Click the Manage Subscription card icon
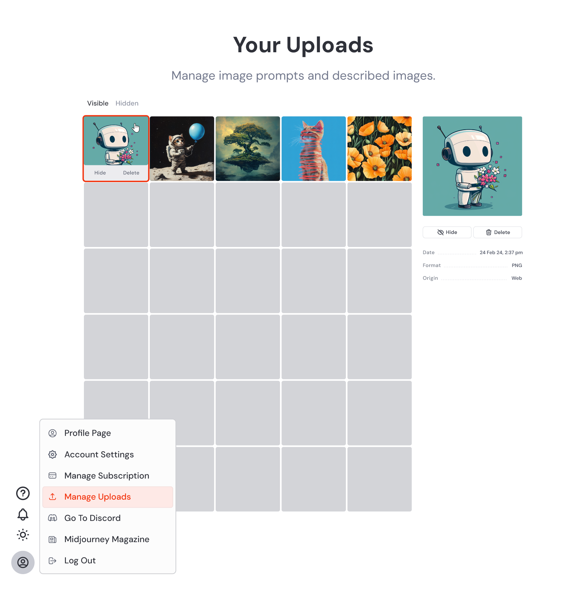 click(x=53, y=476)
